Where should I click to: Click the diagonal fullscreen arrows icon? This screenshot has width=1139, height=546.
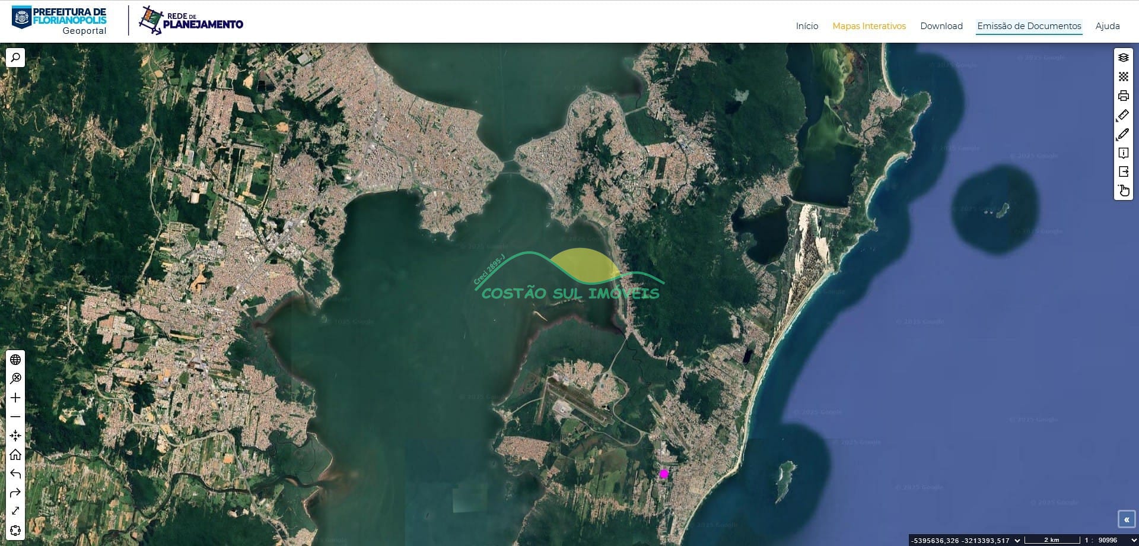(x=15, y=511)
